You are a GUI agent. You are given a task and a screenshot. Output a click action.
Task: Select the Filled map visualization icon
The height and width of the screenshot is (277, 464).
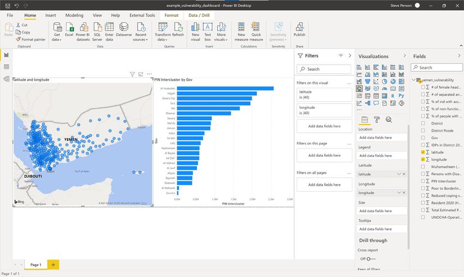tap(367, 89)
